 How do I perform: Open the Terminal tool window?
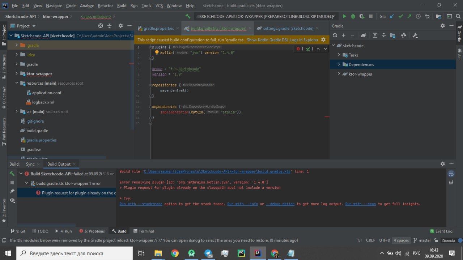pyautogui.click(x=144, y=231)
